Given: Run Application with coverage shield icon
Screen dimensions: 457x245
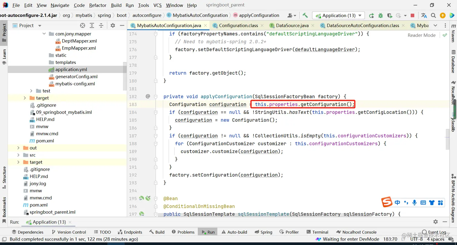Looking at the screenshot, I should coord(390,15).
